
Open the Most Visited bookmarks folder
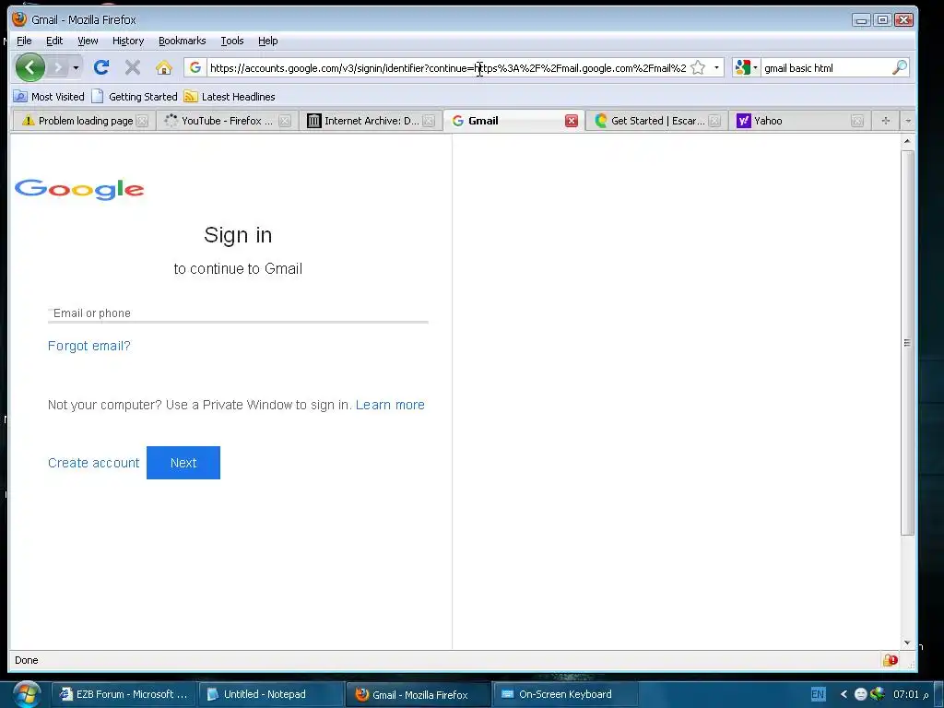point(49,96)
